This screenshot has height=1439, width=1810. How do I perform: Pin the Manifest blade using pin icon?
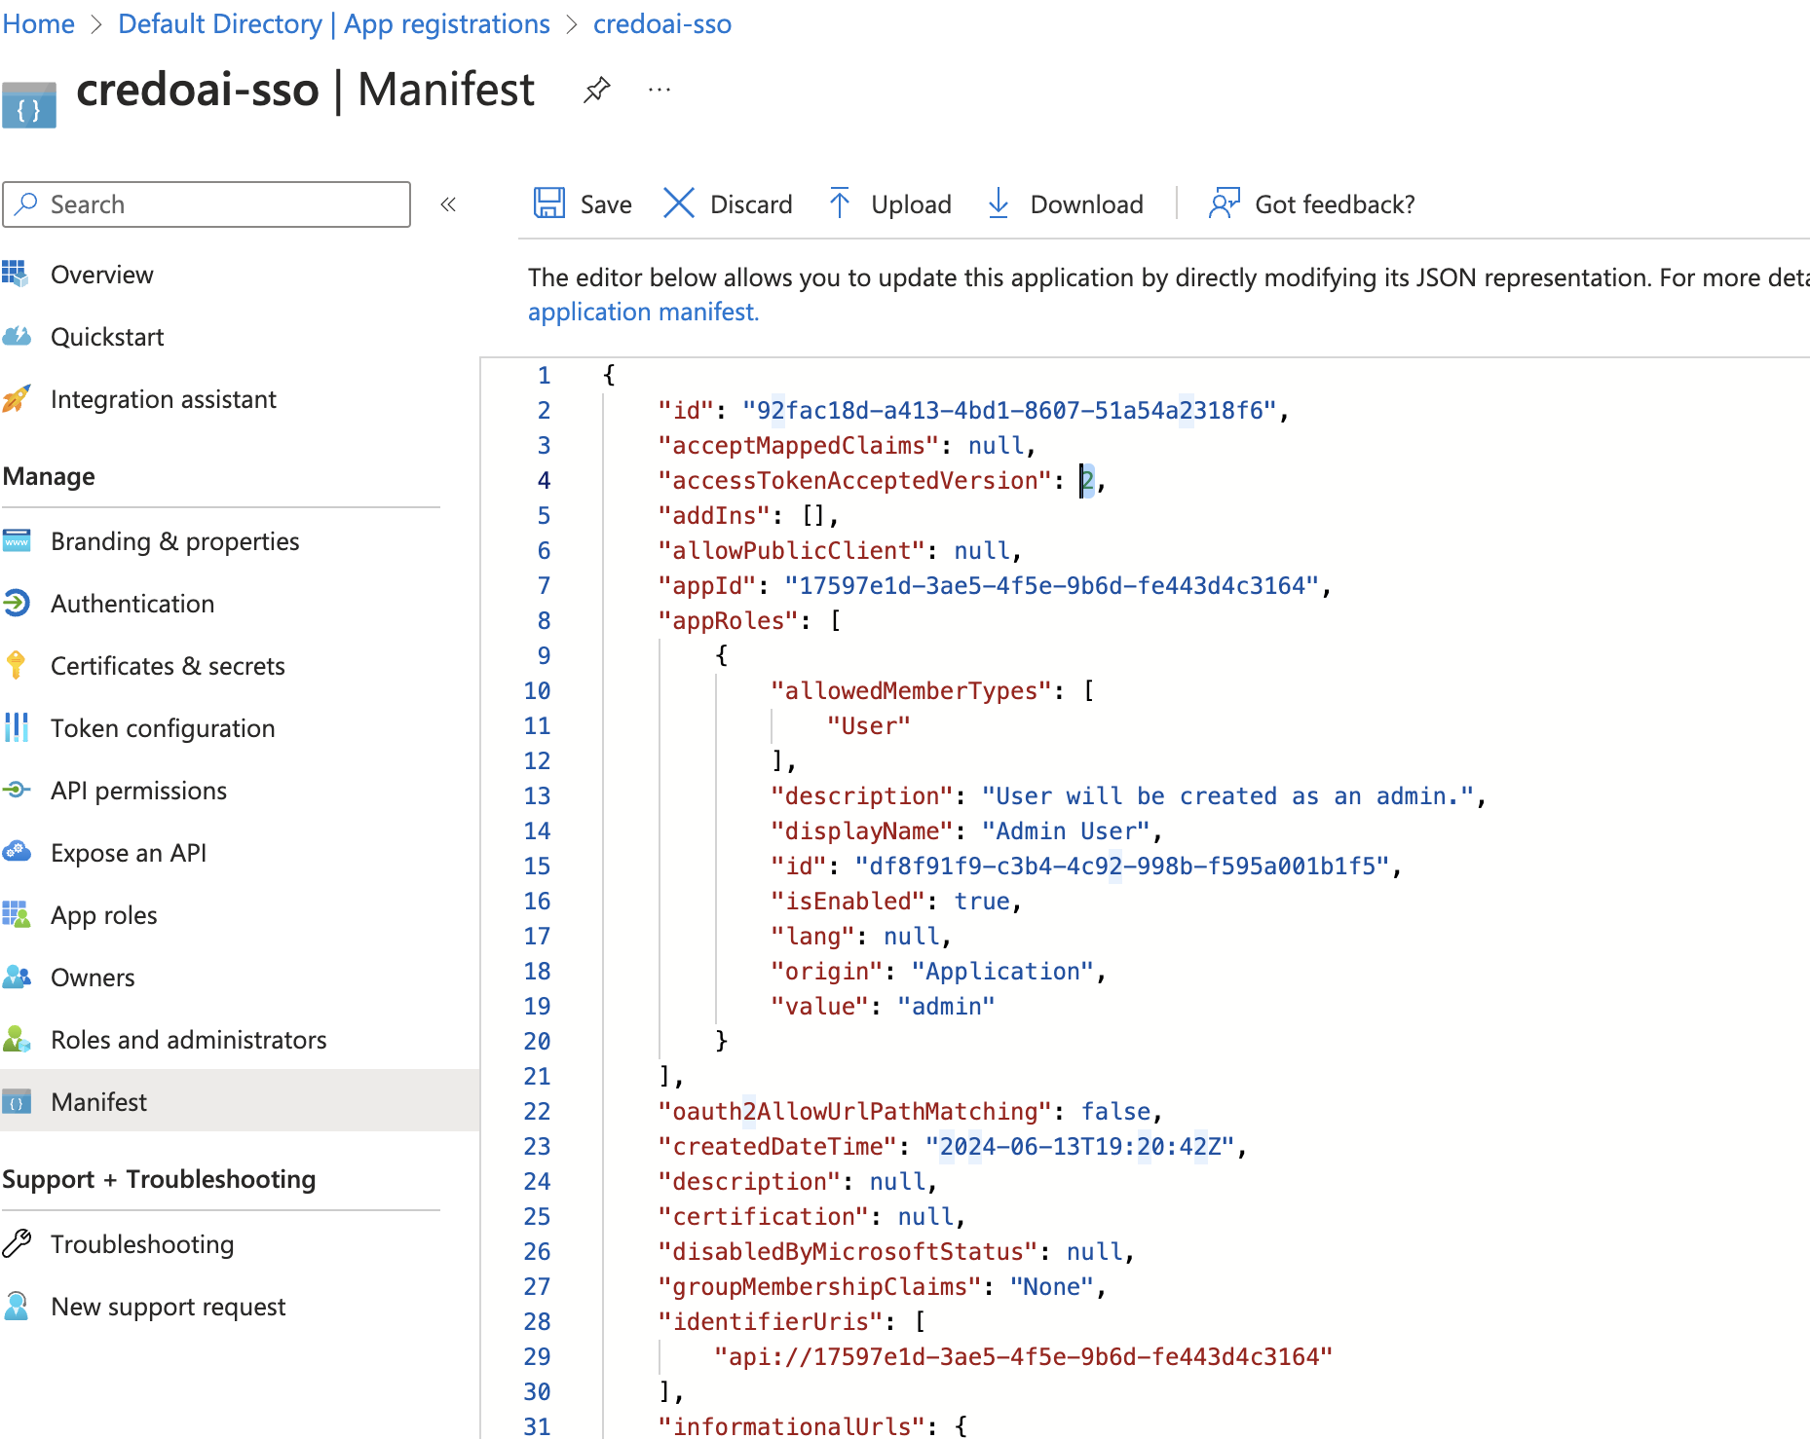pyautogui.click(x=596, y=91)
